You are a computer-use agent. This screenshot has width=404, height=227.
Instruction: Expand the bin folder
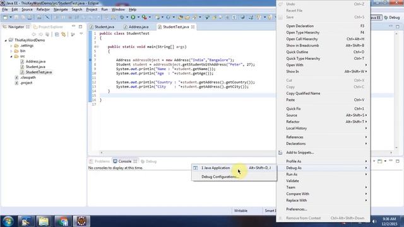pyautogui.click(x=11, y=51)
